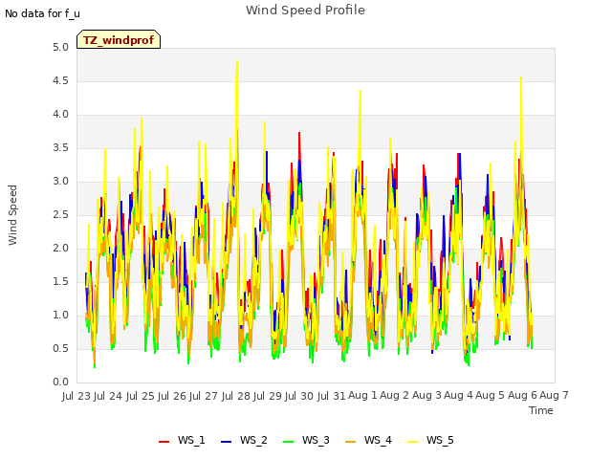This screenshot has width=612, height=459.
Task: Click the Wind Speed Profile chart title
Action: pyautogui.click(x=306, y=11)
